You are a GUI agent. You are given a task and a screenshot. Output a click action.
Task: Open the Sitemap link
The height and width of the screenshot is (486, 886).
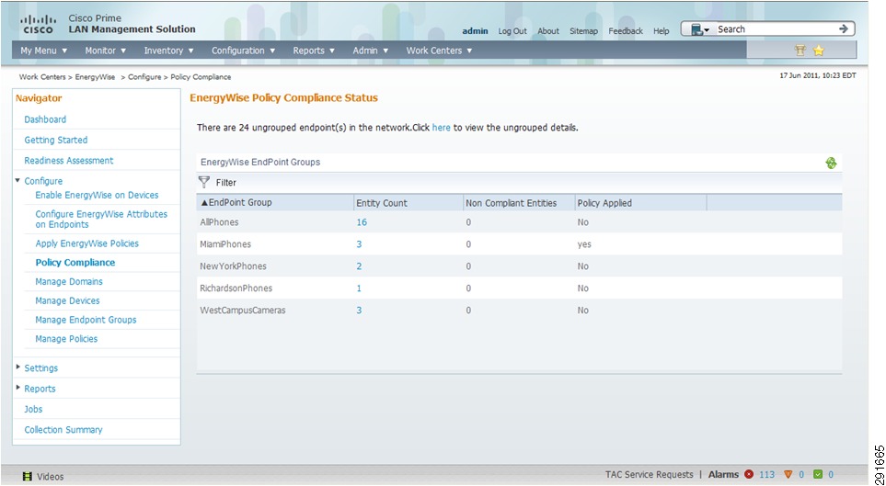[583, 31]
